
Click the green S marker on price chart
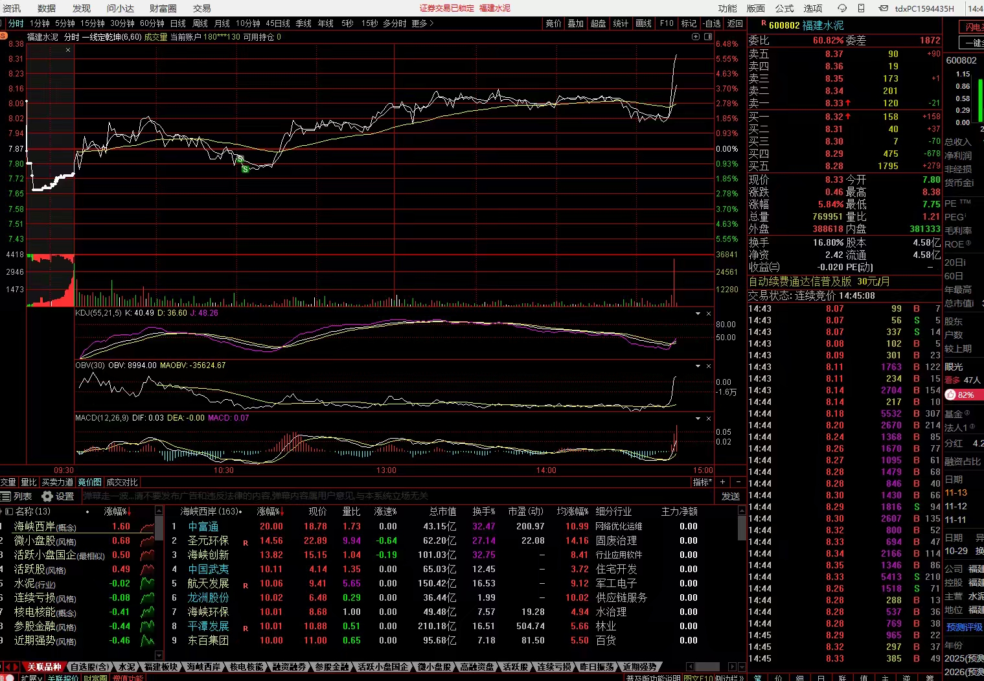[245, 169]
